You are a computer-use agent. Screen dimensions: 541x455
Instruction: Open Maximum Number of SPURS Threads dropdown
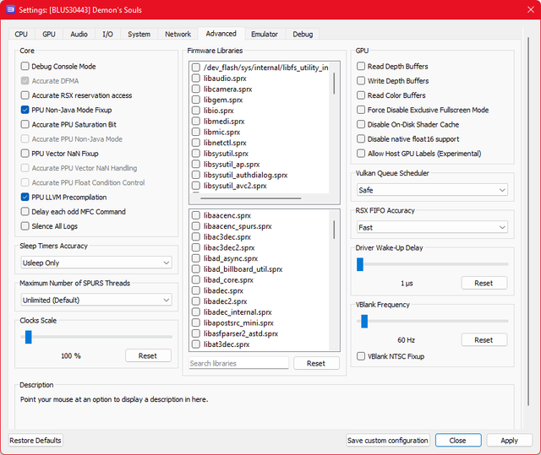point(96,300)
